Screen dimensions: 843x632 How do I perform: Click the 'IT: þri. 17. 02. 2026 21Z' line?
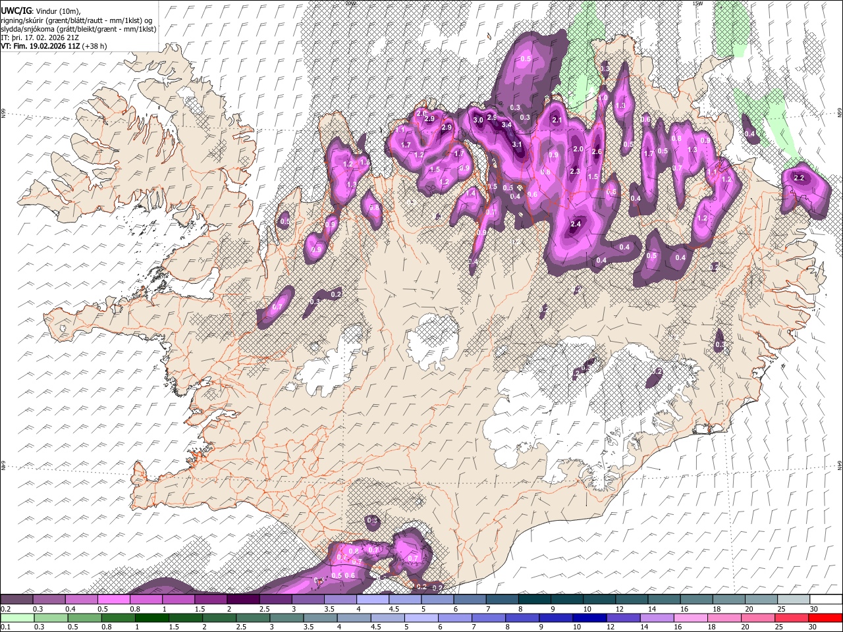41,38
